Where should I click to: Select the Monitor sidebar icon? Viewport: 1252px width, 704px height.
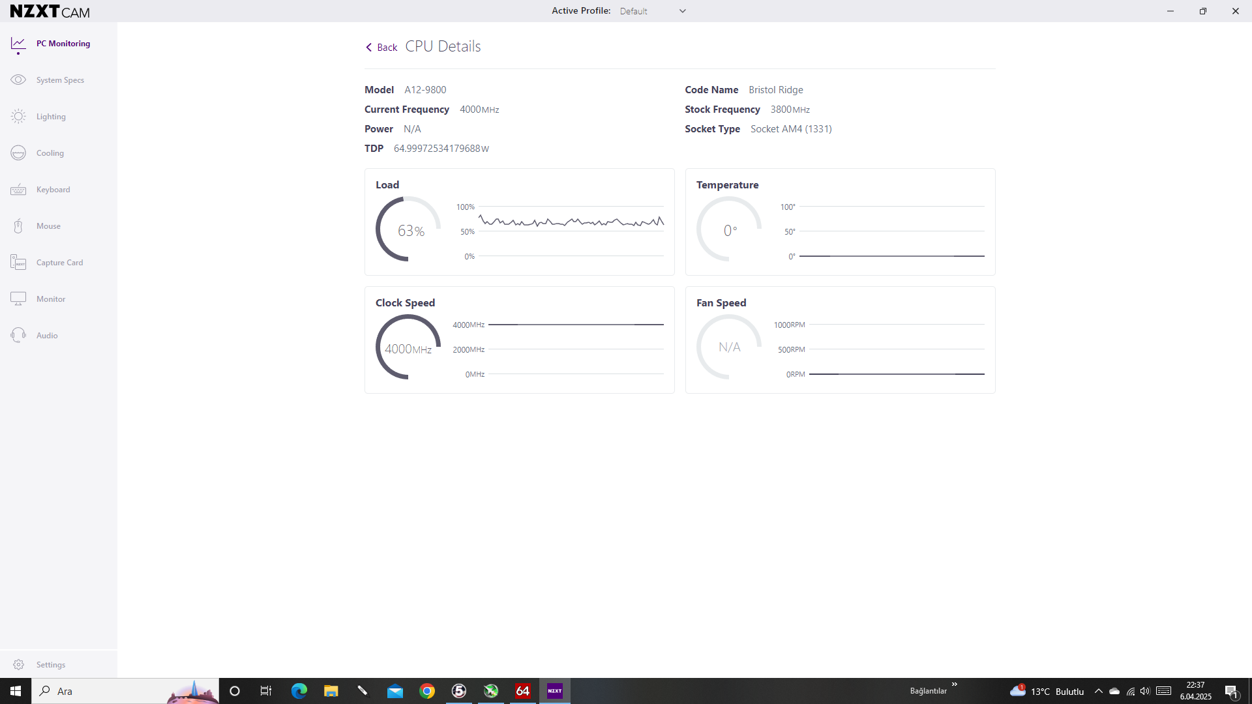pyautogui.click(x=18, y=299)
